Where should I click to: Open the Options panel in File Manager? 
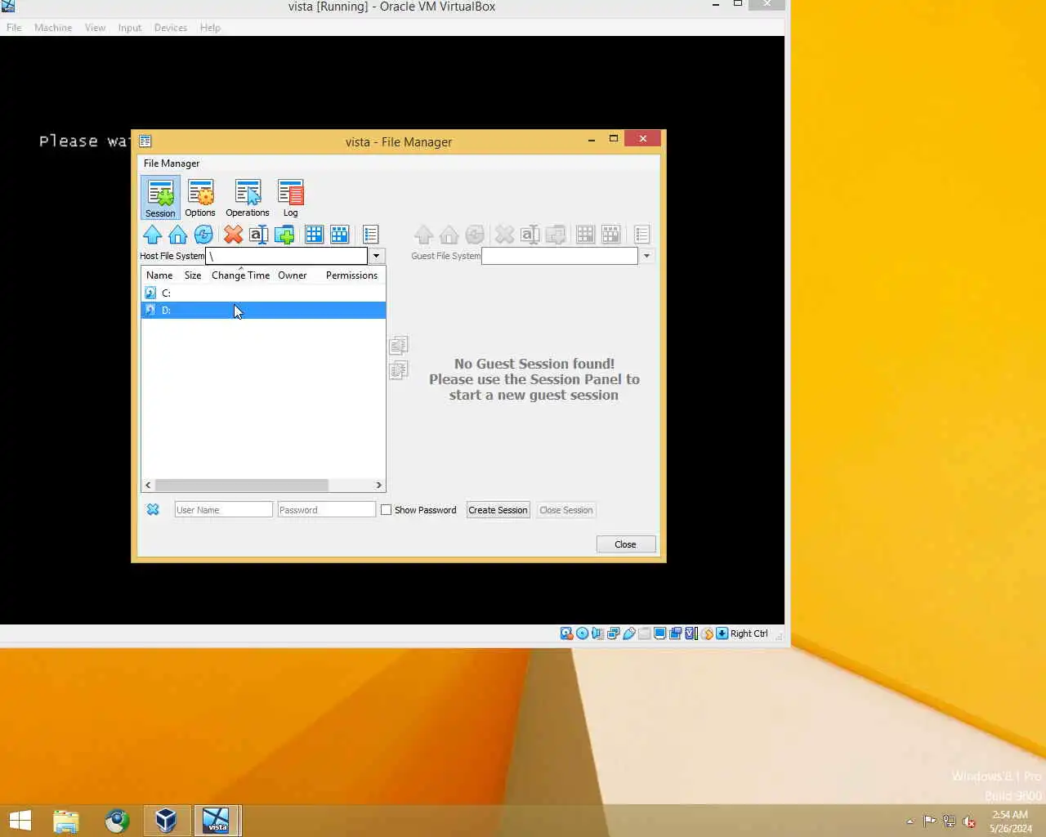[x=200, y=198]
